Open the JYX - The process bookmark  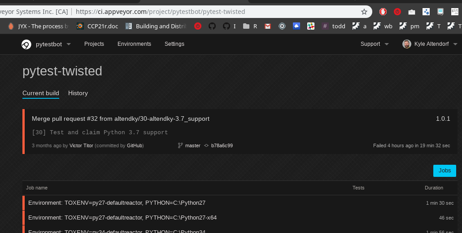(x=38, y=26)
